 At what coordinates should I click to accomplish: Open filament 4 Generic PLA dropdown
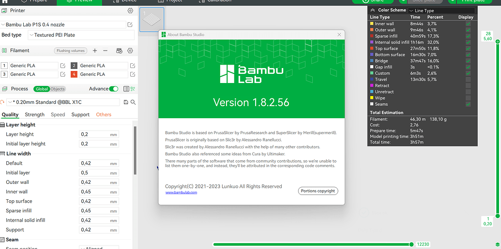click(x=104, y=74)
